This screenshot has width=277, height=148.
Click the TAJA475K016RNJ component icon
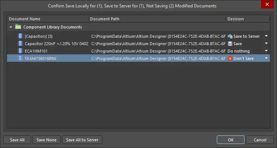click(x=21, y=58)
